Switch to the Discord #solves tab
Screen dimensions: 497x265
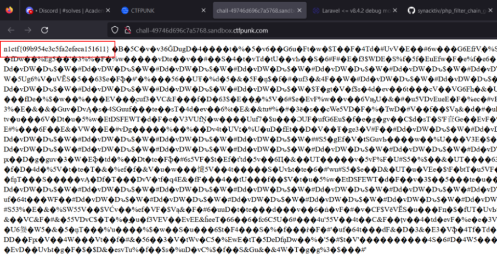tap(68, 10)
